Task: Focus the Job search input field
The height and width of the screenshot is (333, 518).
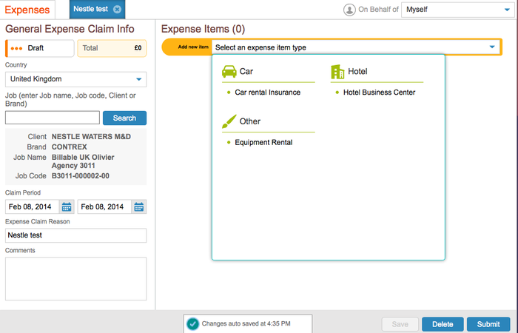Action: click(53, 118)
